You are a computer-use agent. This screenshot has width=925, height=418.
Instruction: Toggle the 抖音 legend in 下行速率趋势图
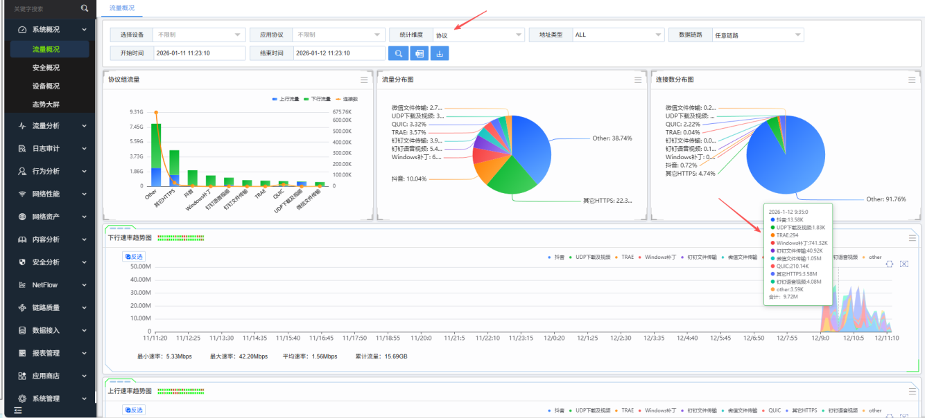(555, 257)
